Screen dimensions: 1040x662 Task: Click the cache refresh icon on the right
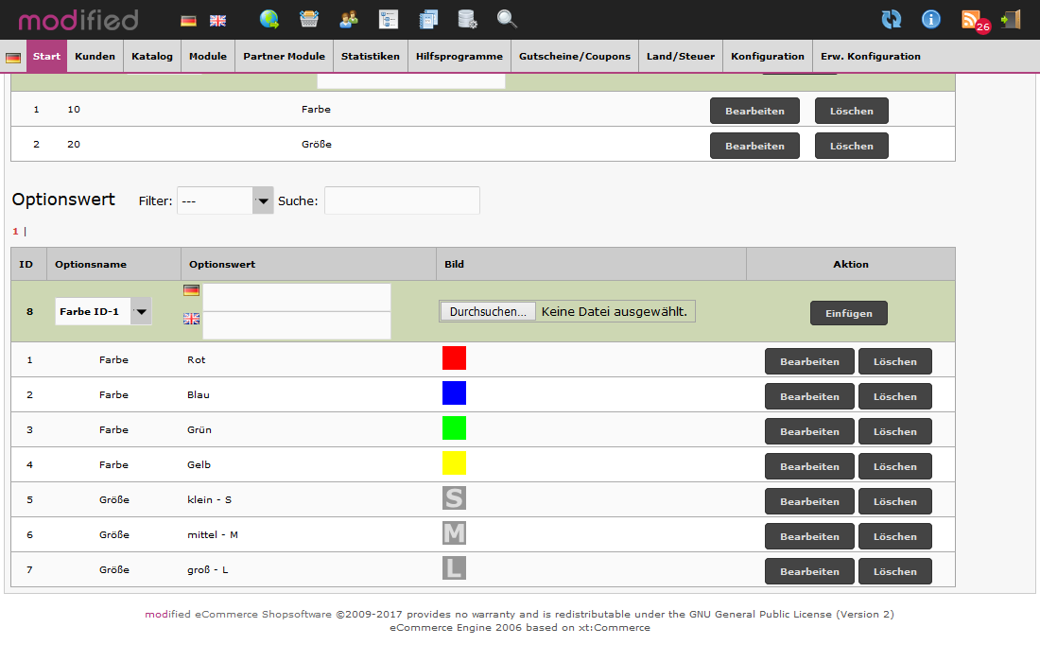pyautogui.click(x=892, y=19)
